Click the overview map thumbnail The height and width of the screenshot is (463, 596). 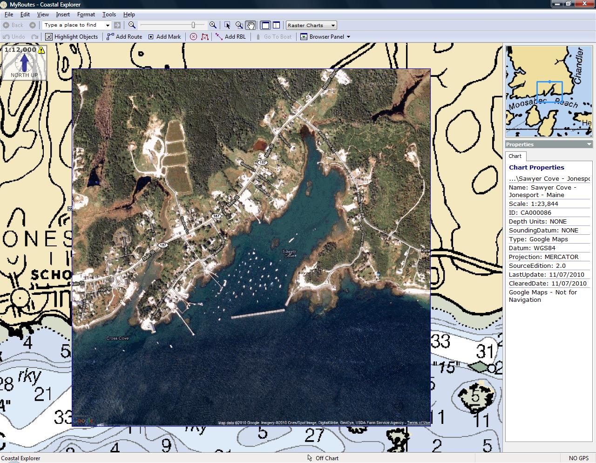(x=549, y=91)
